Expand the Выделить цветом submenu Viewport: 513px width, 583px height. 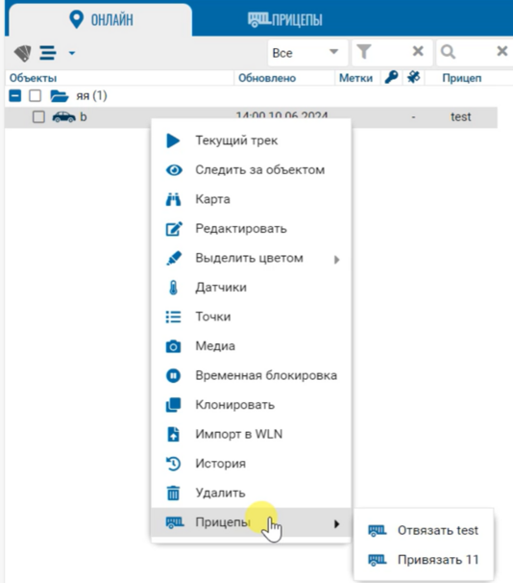tap(251, 258)
